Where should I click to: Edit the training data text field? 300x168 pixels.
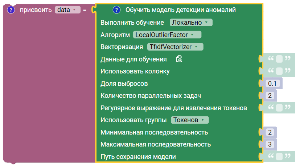[279, 59]
